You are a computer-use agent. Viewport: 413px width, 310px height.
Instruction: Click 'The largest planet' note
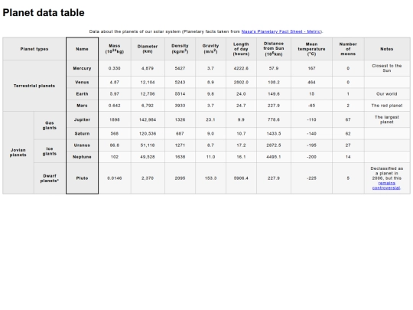click(387, 119)
